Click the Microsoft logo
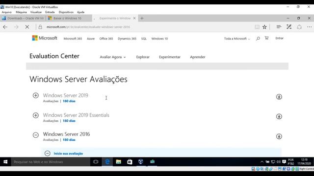Image resolution: width=314 pixels, height=176 pixels. [45, 38]
